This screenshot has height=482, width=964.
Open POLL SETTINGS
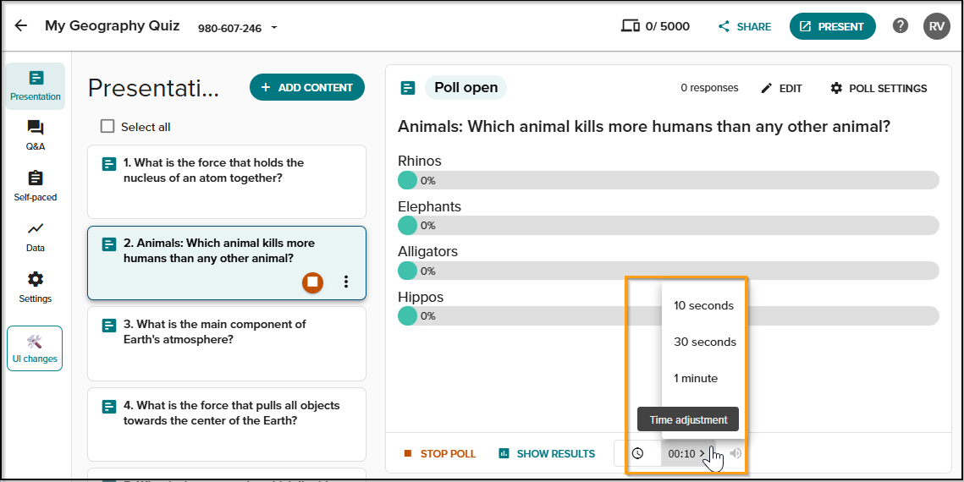click(879, 89)
